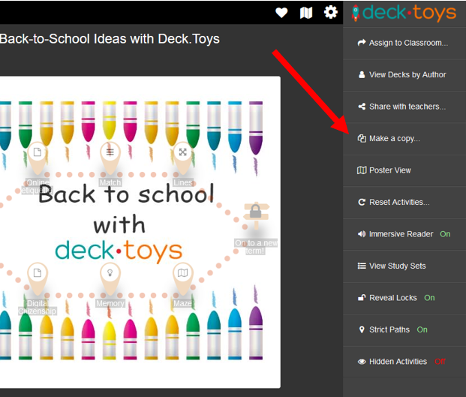
Task: Switch to Poster View
Action: (x=404, y=170)
